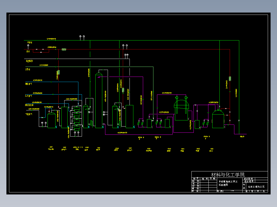277x207 pixels.
Task: Click the instrument bubble beside the 蒸汽 label
Action: (x=28, y=45)
